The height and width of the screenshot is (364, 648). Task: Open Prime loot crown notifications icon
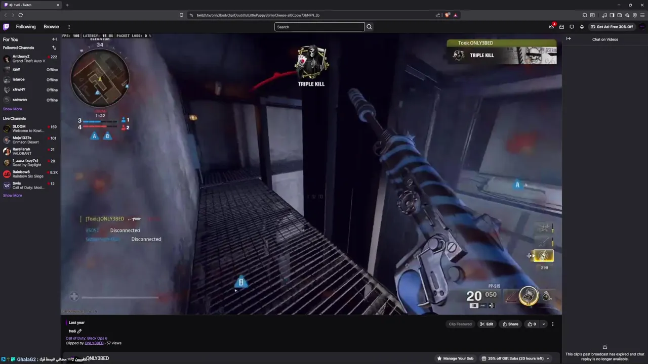[x=551, y=27]
